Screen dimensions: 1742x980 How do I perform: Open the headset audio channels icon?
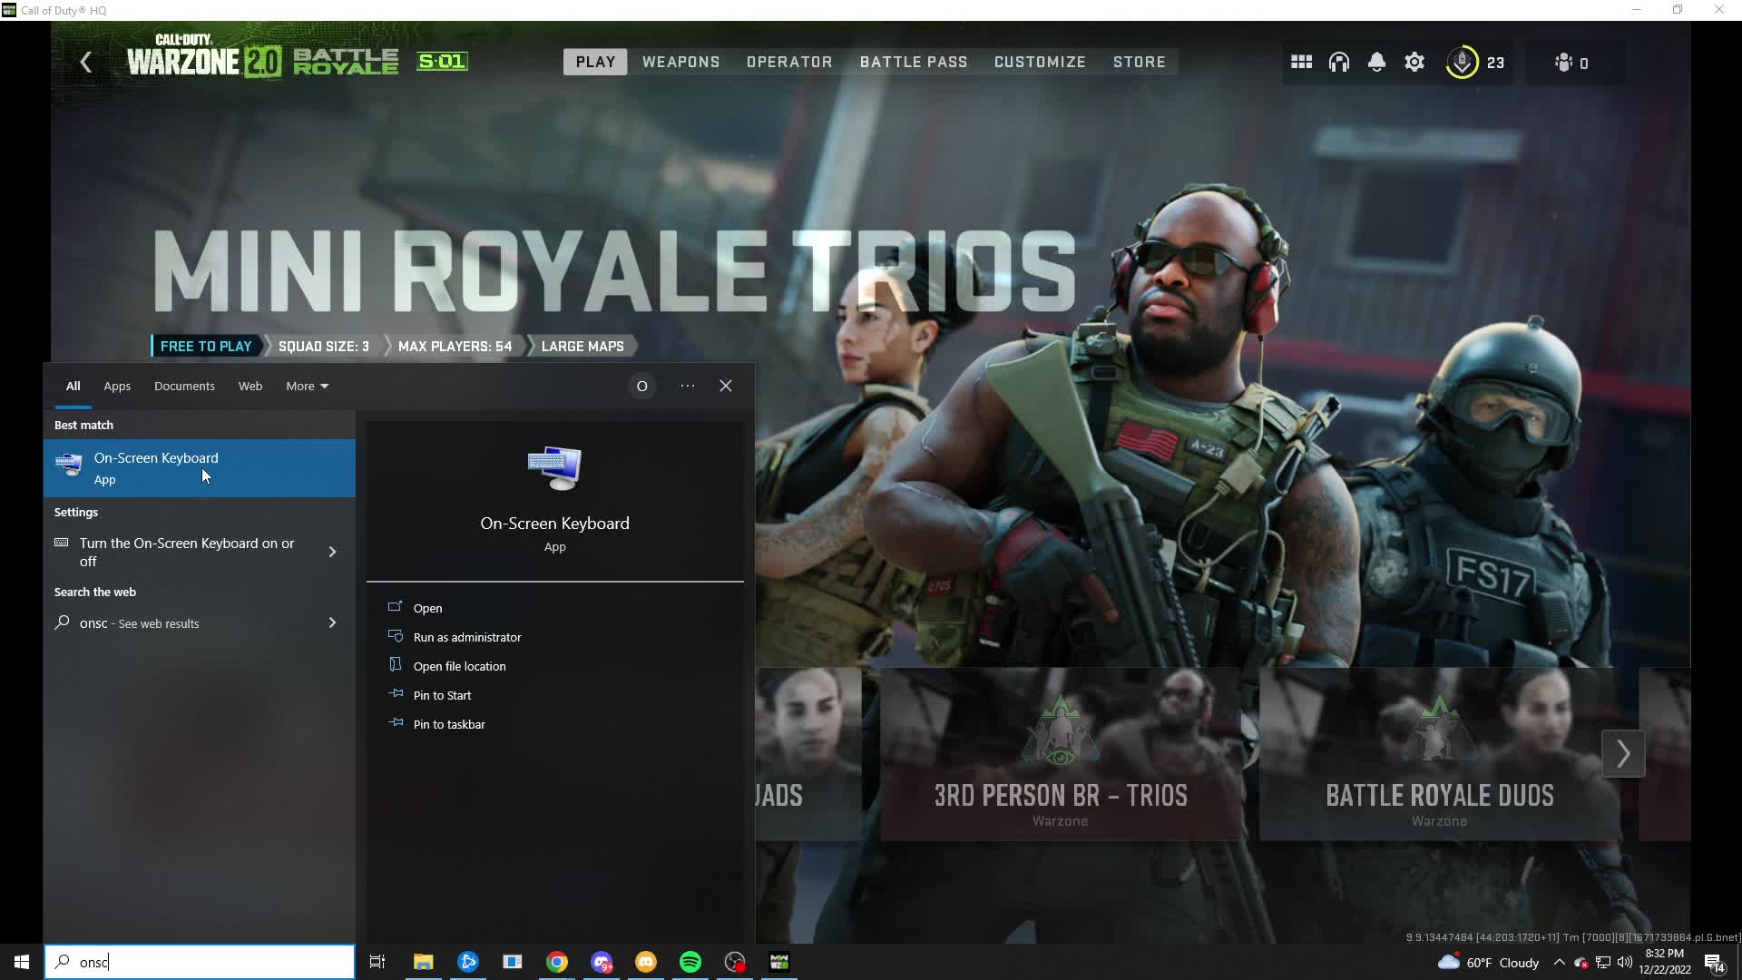click(x=1339, y=62)
